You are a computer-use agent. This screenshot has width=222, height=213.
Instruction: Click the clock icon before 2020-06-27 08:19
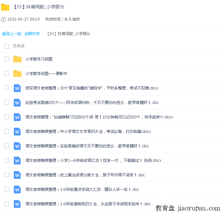tap(3, 19)
